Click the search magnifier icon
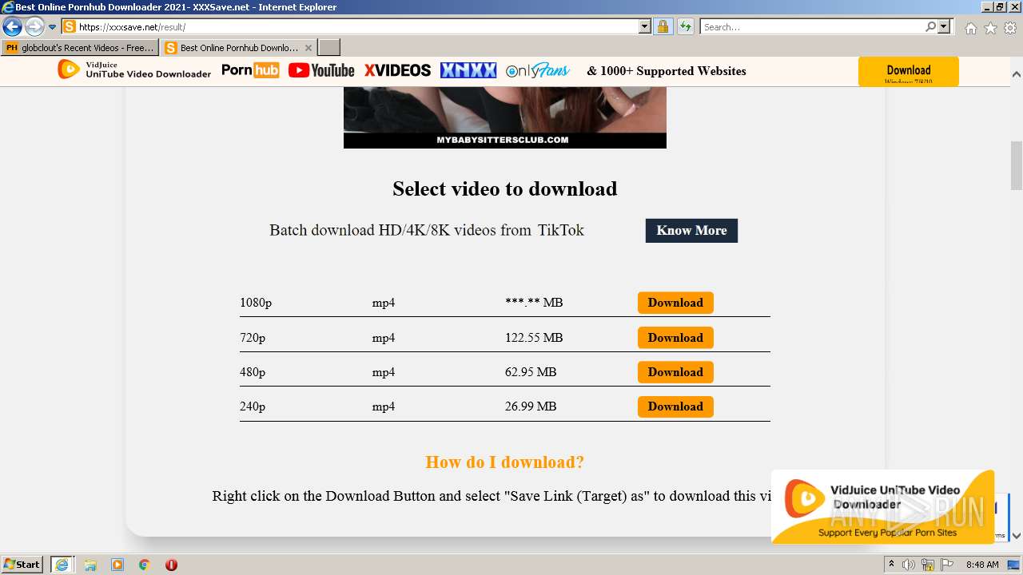The image size is (1023, 575). pyautogui.click(x=930, y=27)
